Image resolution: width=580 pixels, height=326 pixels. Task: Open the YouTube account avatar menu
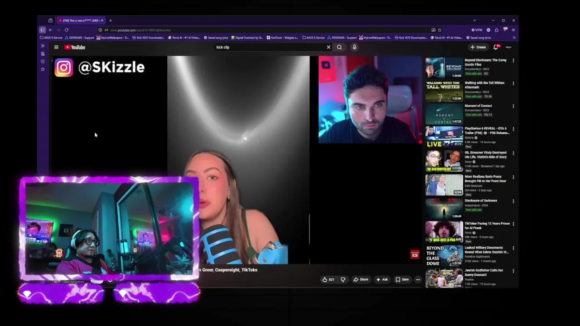[508, 47]
